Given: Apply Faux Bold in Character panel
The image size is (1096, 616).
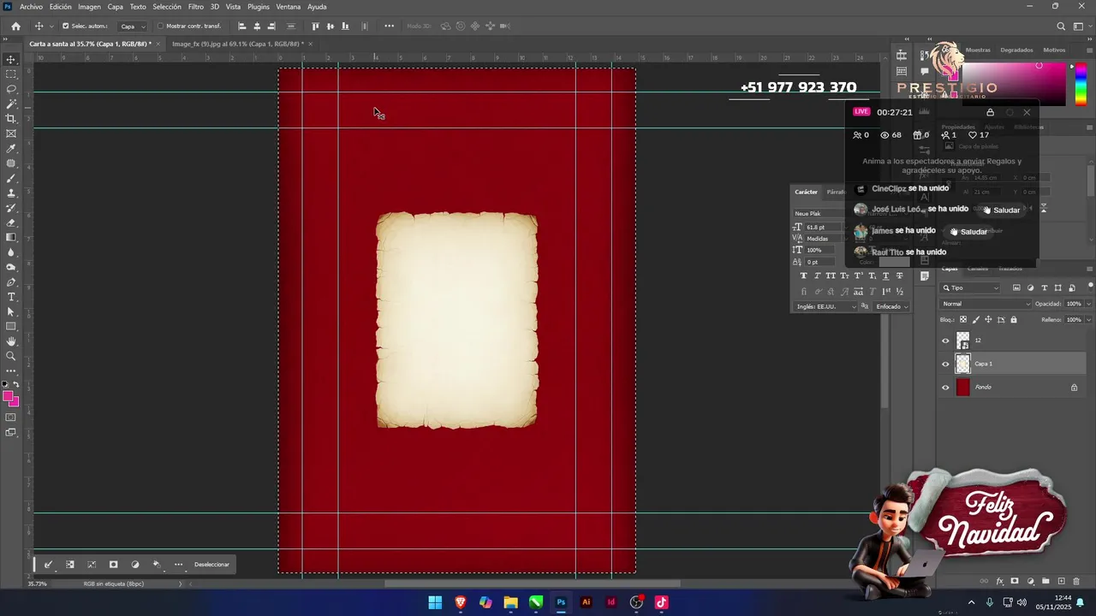Looking at the screenshot, I should point(803,275).
